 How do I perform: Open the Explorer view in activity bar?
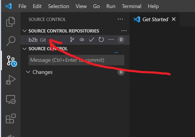point(11,22)
